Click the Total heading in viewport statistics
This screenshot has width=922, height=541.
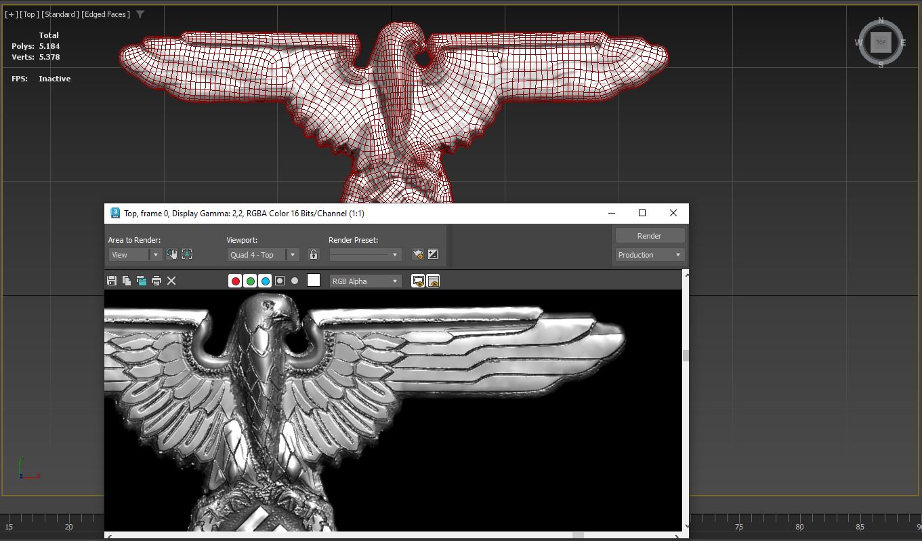coord(49,35)
